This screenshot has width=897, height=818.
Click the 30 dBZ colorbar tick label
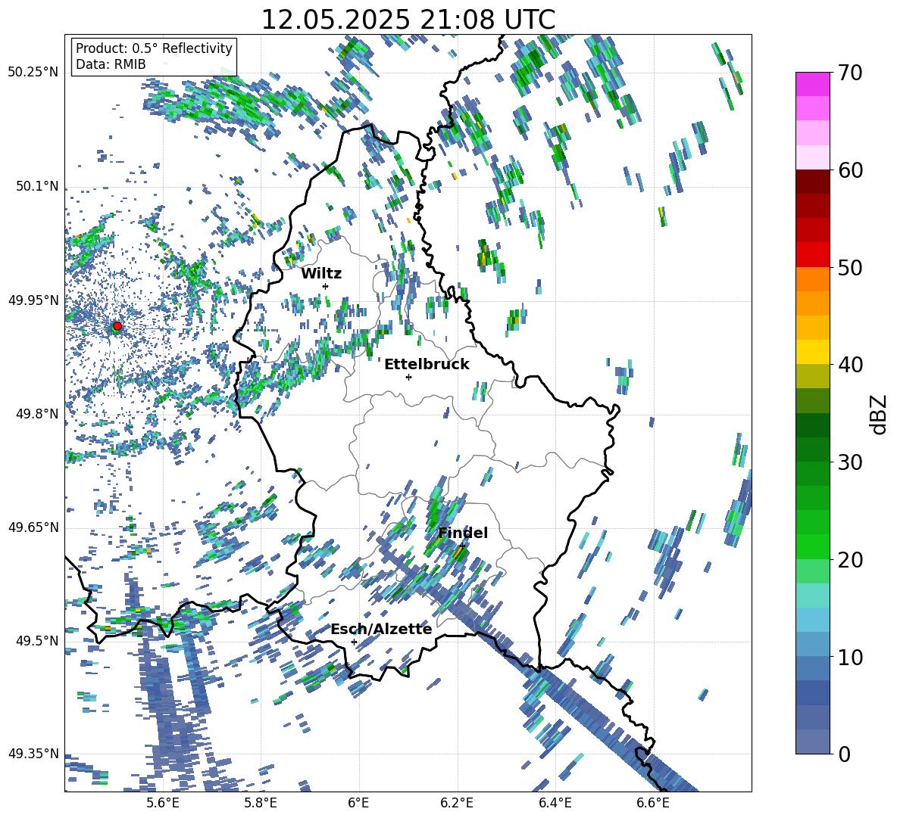pos(849,462)
